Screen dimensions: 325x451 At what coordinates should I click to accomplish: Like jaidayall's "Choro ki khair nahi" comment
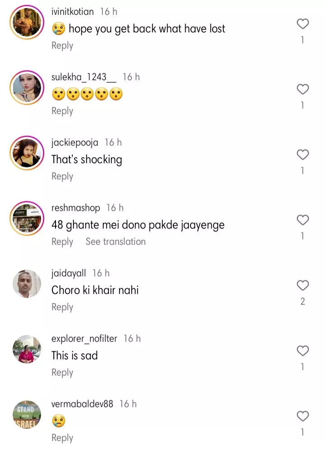click(302, 285)
